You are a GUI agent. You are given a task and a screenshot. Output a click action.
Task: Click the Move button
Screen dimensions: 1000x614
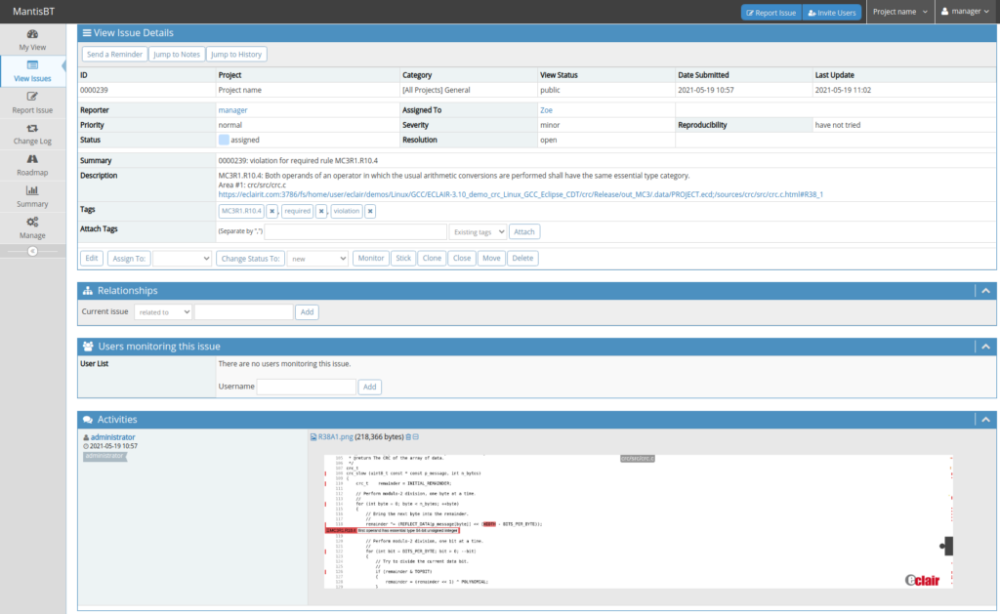point(492,259)
